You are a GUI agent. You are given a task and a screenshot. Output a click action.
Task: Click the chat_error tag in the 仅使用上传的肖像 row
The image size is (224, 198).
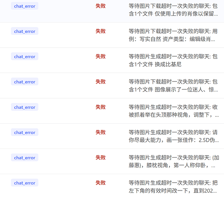coord(25,6)
